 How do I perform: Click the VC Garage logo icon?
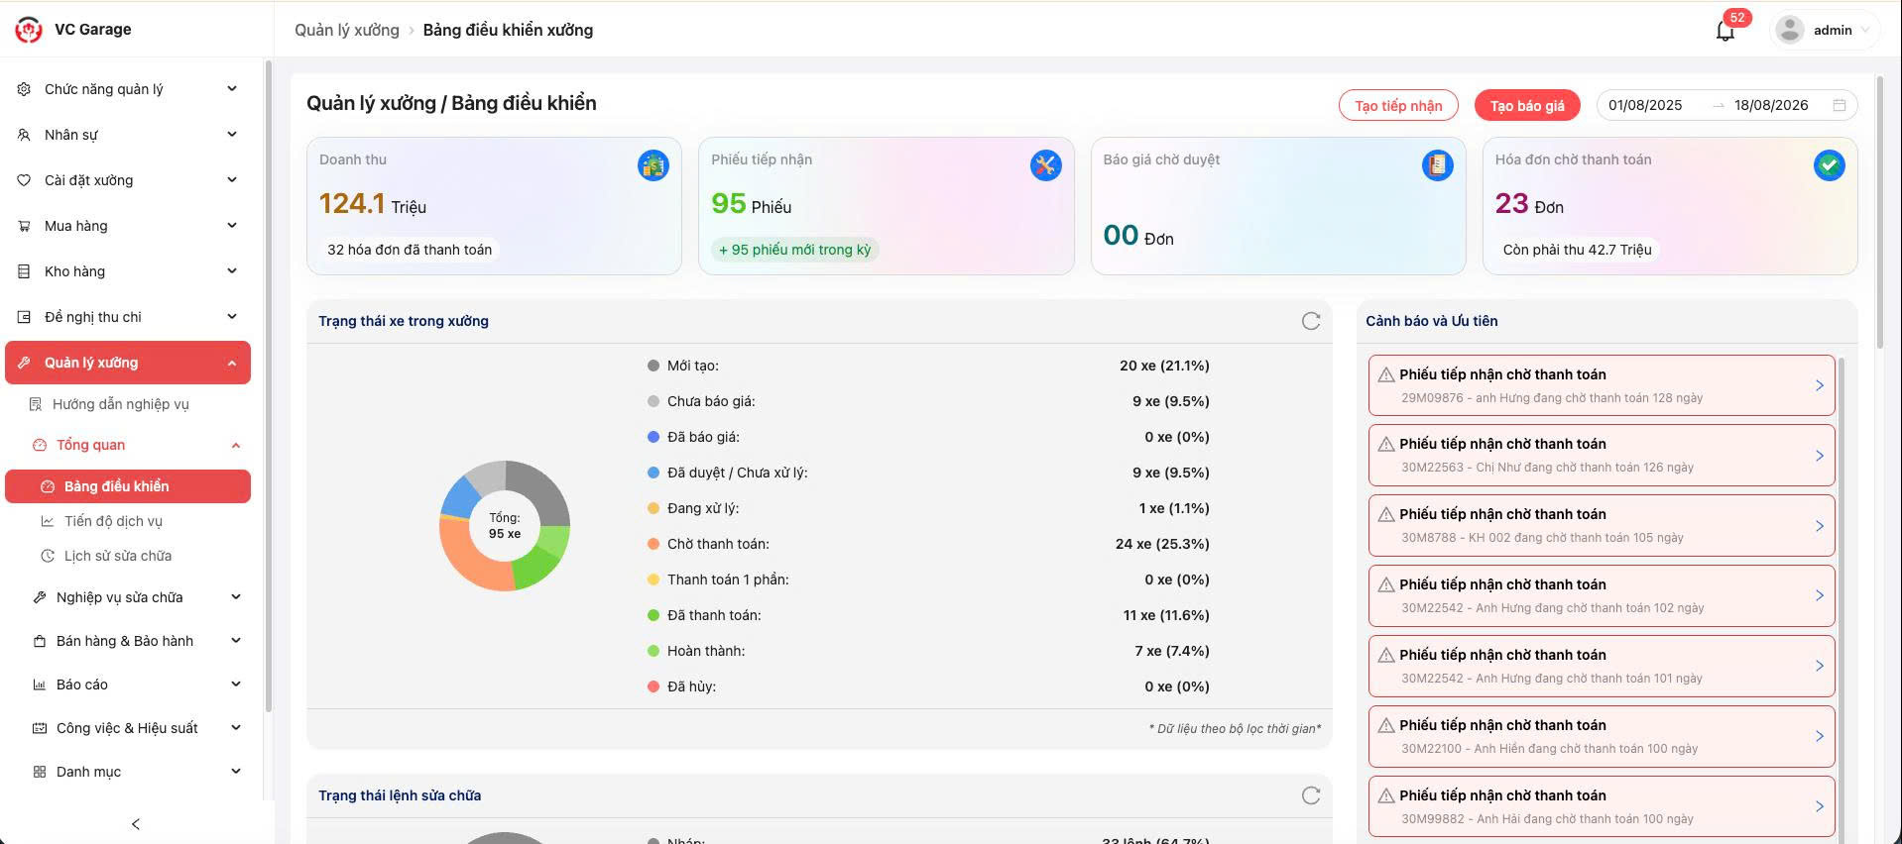coord(29,31)
